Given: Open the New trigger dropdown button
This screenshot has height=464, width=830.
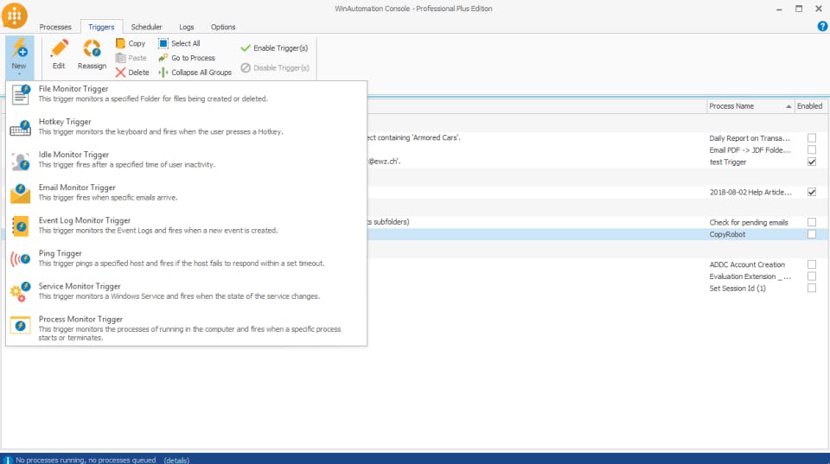Looking at the screenshot, I should [20, 57].
